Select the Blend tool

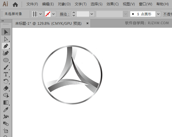(6, 124)
